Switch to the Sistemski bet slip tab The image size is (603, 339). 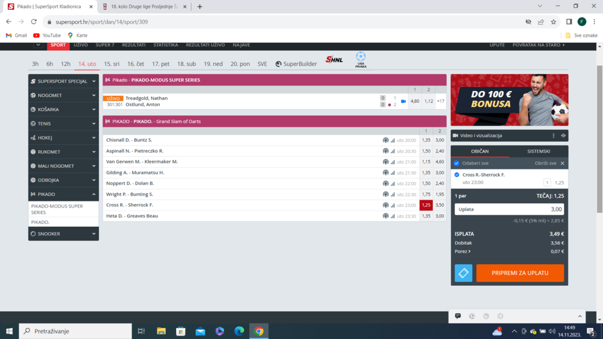click(538, 151)
